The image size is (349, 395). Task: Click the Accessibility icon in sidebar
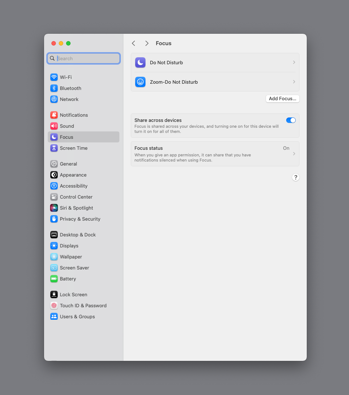54,186
